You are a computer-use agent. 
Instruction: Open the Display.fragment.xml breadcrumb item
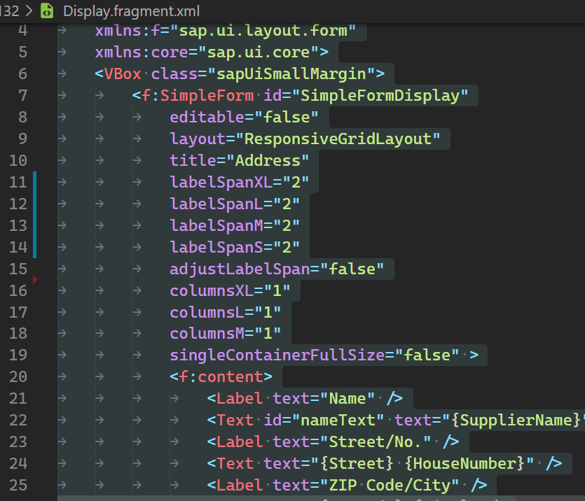tap(131, 11)
